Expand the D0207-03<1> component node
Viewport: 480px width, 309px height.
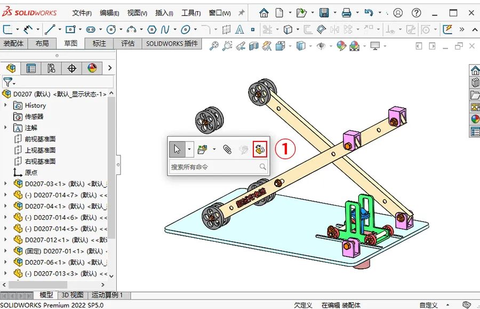pos(5,184)
